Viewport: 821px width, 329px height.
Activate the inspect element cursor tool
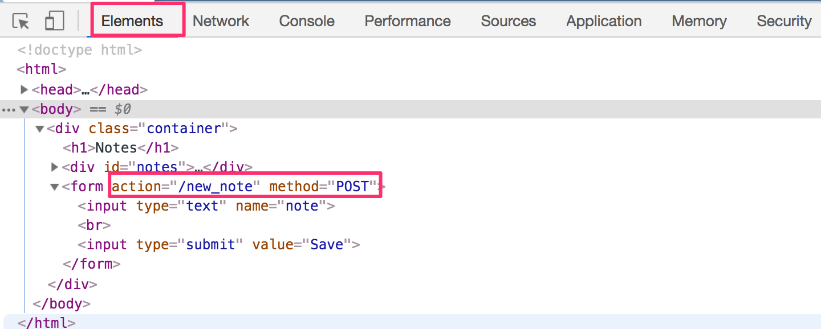tap(21, 22)
